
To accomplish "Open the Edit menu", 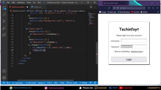I will (x=13, y=2).
